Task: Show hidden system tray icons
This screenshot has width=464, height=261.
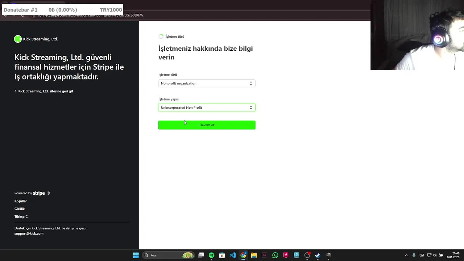Action: (406, 255)
